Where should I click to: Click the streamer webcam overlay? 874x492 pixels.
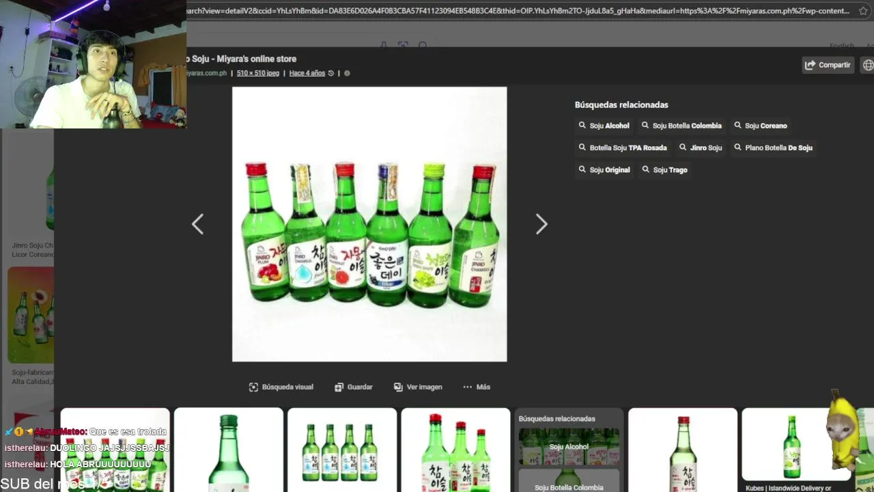point(93,64)
